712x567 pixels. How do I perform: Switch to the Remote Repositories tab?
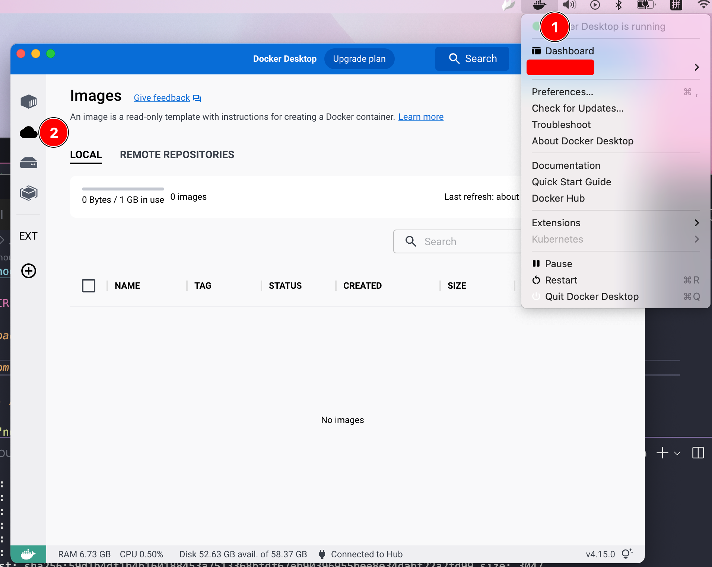[x=177, y=155]
